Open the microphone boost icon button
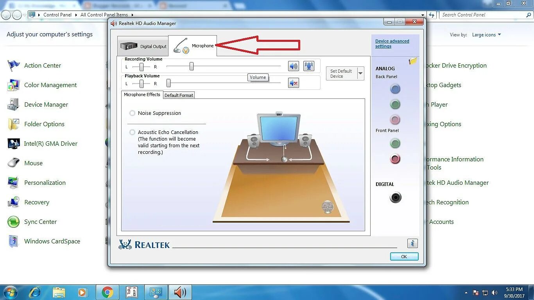The width and height of the screenshot is (534, 300). [x=309, y=66]
